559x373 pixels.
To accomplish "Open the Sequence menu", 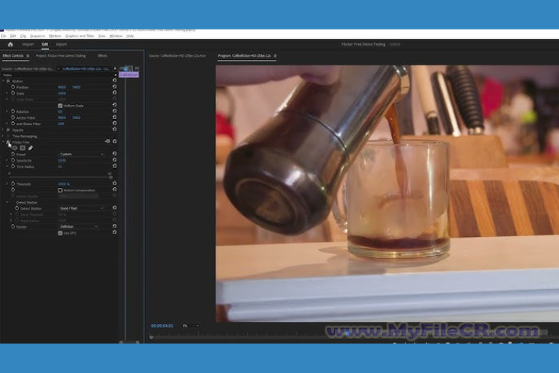I will tap(39, 36).
